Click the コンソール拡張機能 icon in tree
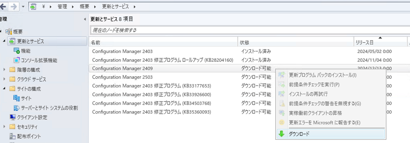The image size is (410, 143). tap(16, 60)
